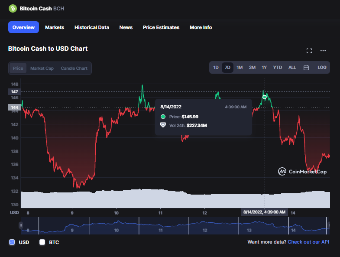Click date 10 on the mini navigator

point(117,230)
